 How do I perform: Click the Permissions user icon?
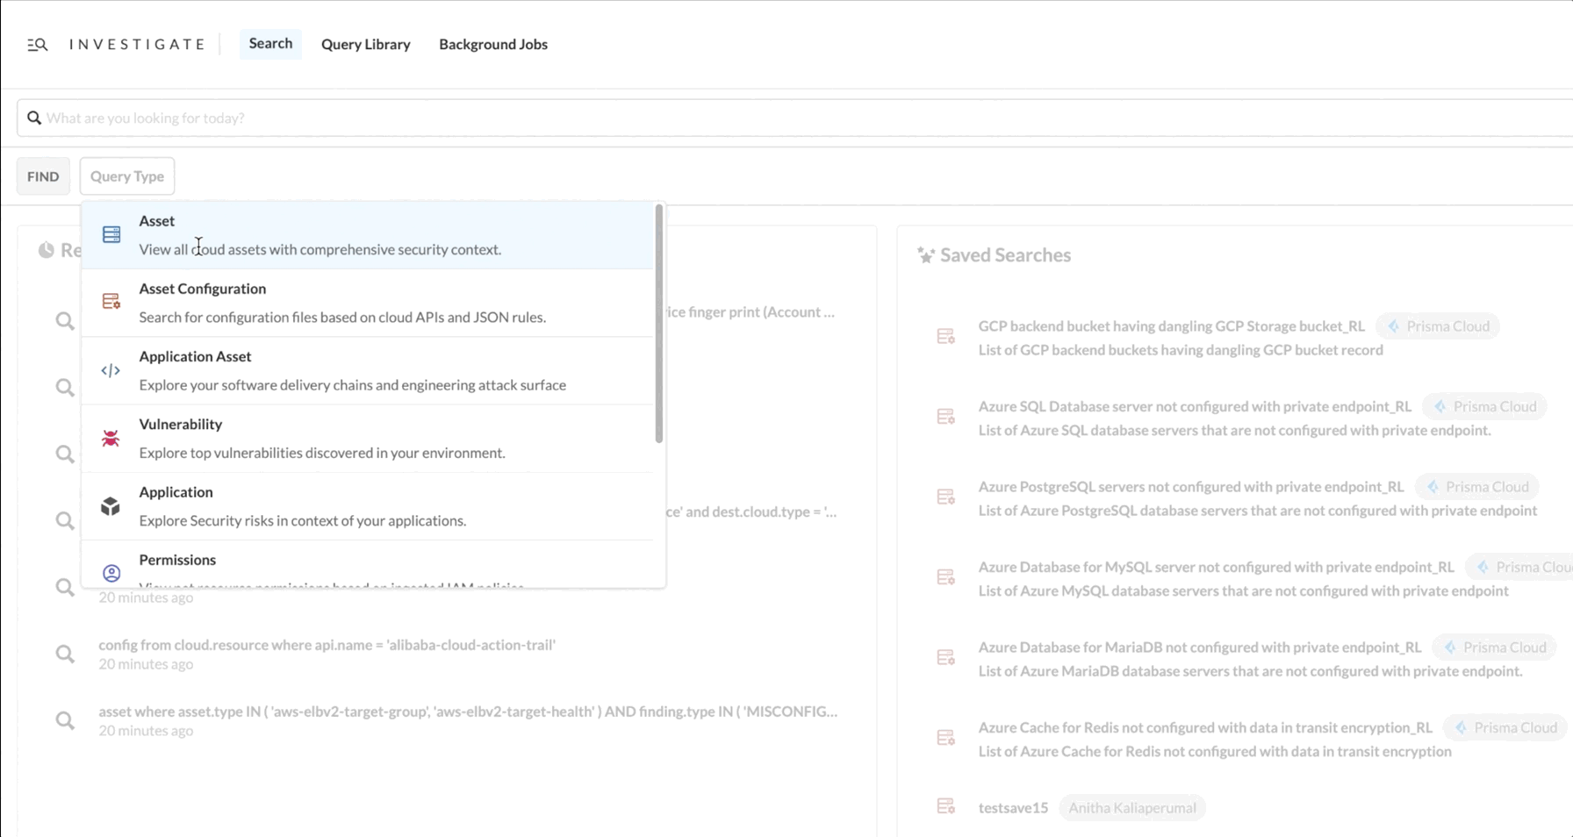[x=111, y=573]
